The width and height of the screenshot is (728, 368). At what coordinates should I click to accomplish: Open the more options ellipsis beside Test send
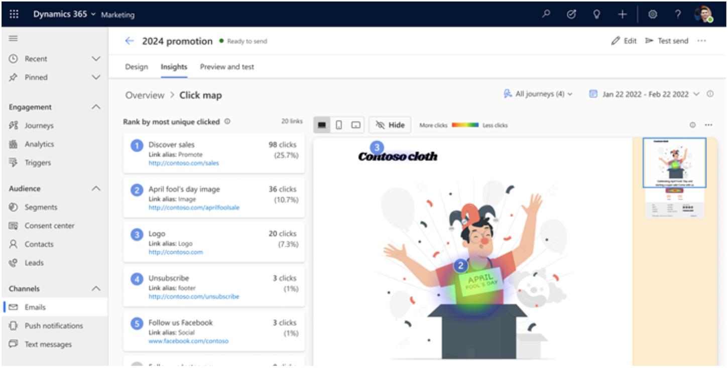click(702, 41)
